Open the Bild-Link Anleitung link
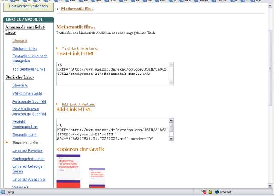This screenshot has width=274, height=196. click(x=78, y=104)
